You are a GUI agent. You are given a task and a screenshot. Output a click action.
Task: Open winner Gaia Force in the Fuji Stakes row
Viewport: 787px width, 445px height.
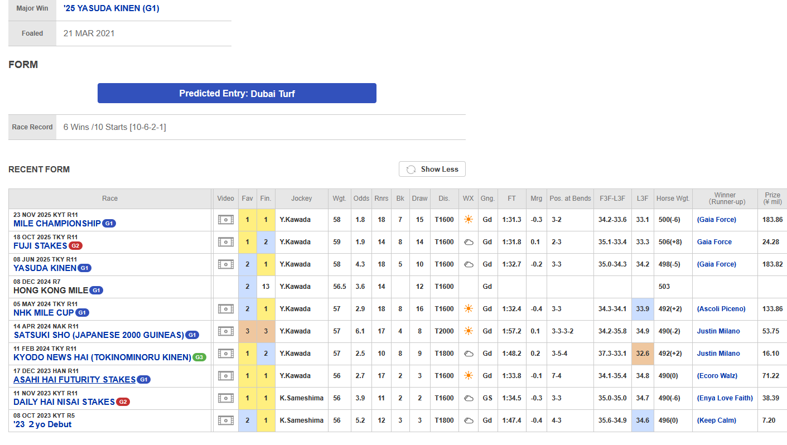click(x=714, y=242)
